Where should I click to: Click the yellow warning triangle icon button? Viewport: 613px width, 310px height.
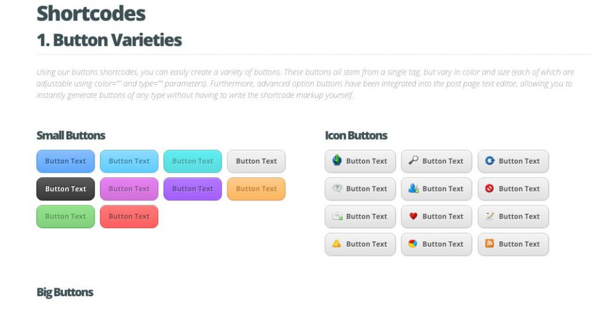tap(360, 244)
